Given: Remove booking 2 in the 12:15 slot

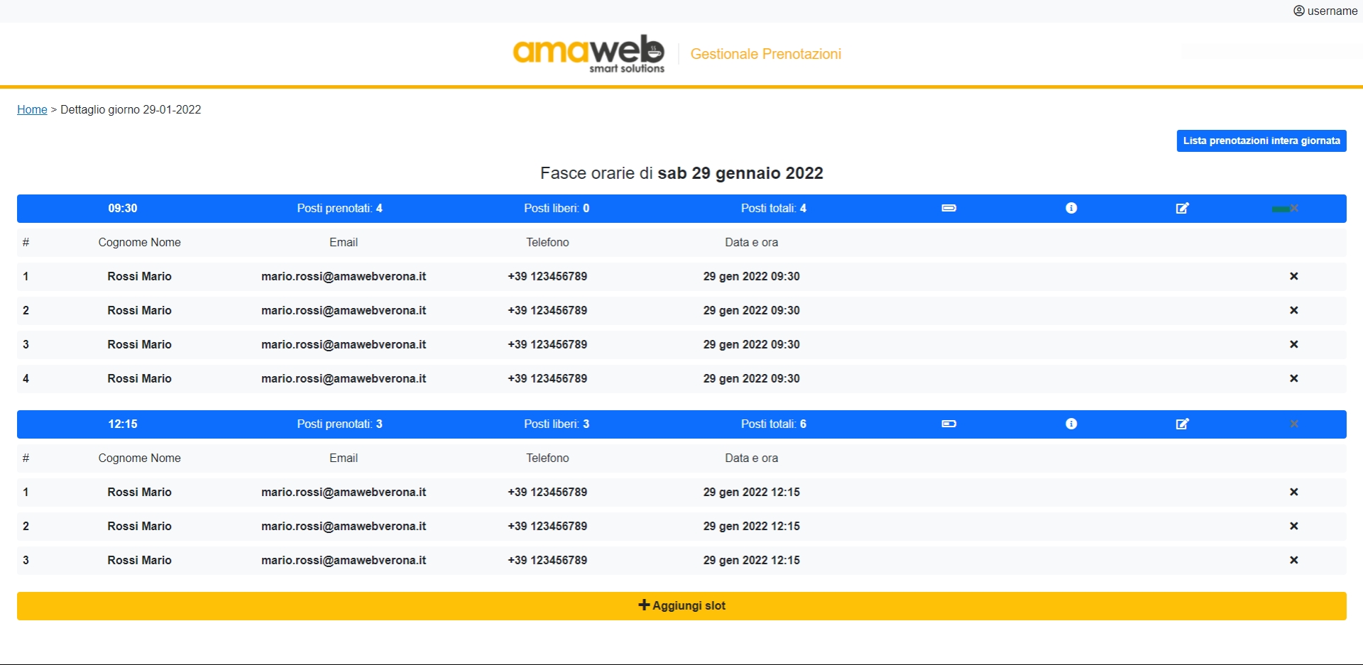Looking at the screenshot, I should 1293,526.
